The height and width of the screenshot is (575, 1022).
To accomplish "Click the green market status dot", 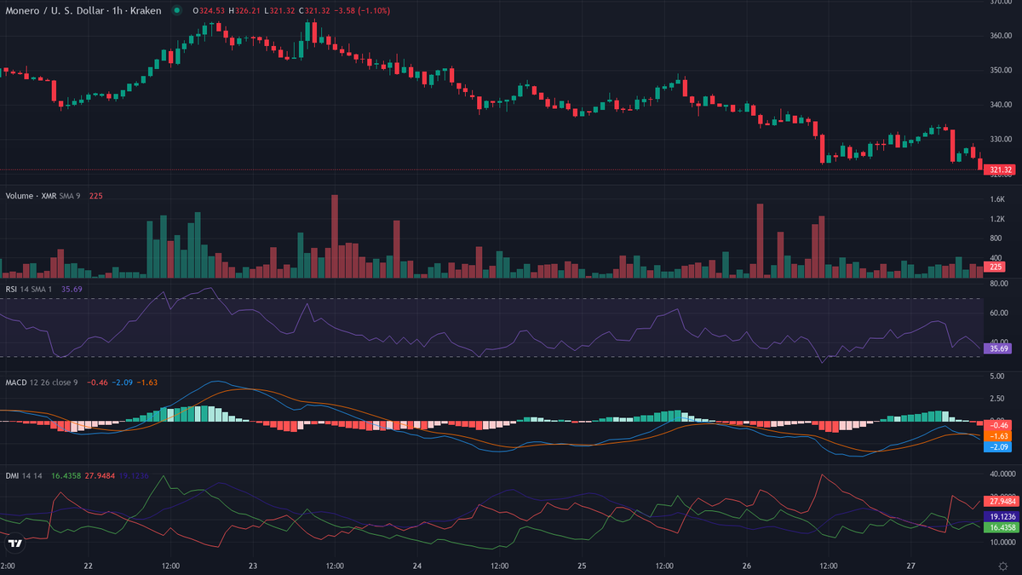I will pos(176,10).
